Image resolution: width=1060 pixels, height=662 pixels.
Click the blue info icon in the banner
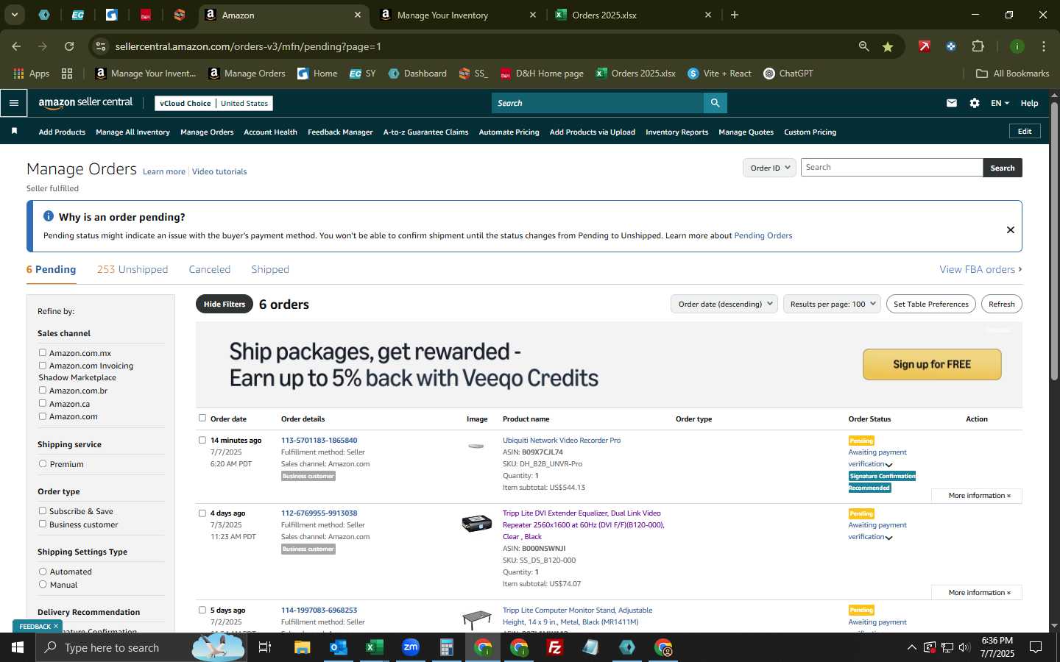(x=49, y=216)
